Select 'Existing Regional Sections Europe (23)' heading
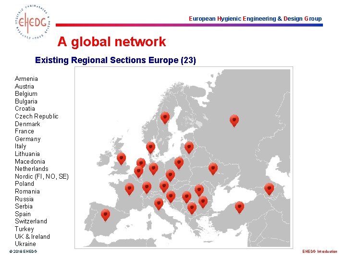The height and width of the screenshot is (260, 346). click(x=115, y=60)
